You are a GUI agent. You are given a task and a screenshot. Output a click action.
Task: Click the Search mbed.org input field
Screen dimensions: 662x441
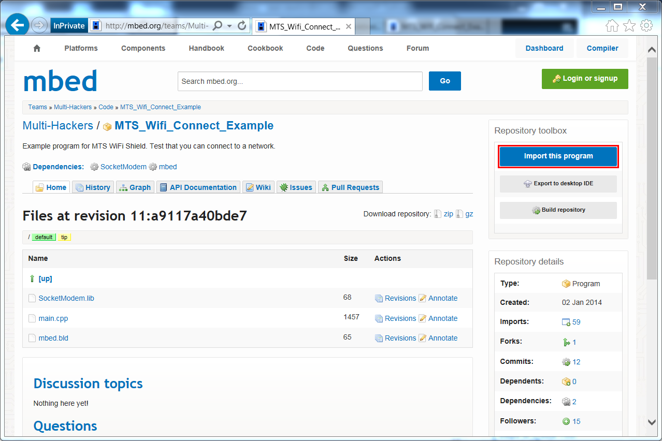point(300,81)
